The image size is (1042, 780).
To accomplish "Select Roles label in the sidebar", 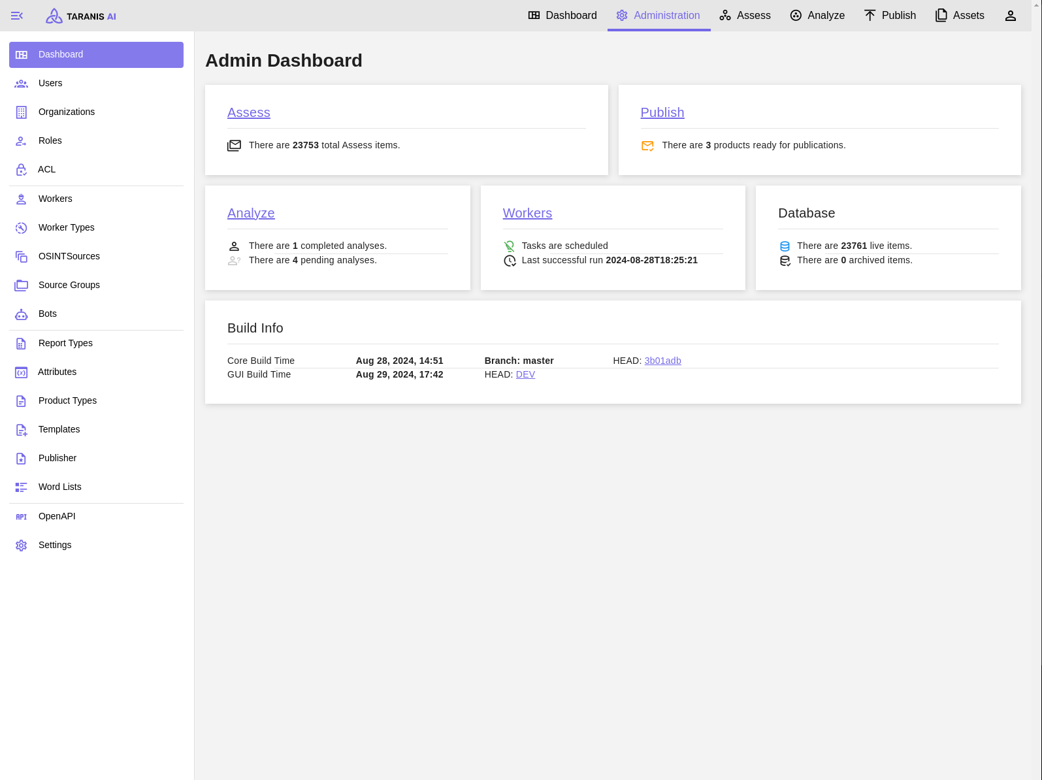I will click(x=50, y=141).
